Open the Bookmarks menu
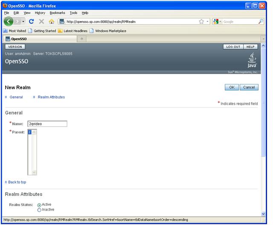273x225 pixels. [x=57, y=13]
